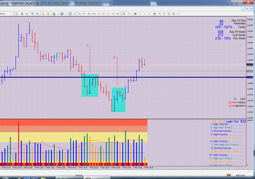
Task: Click the 'DOWN WEEK' trend label
Action: (x=237, y=103)
